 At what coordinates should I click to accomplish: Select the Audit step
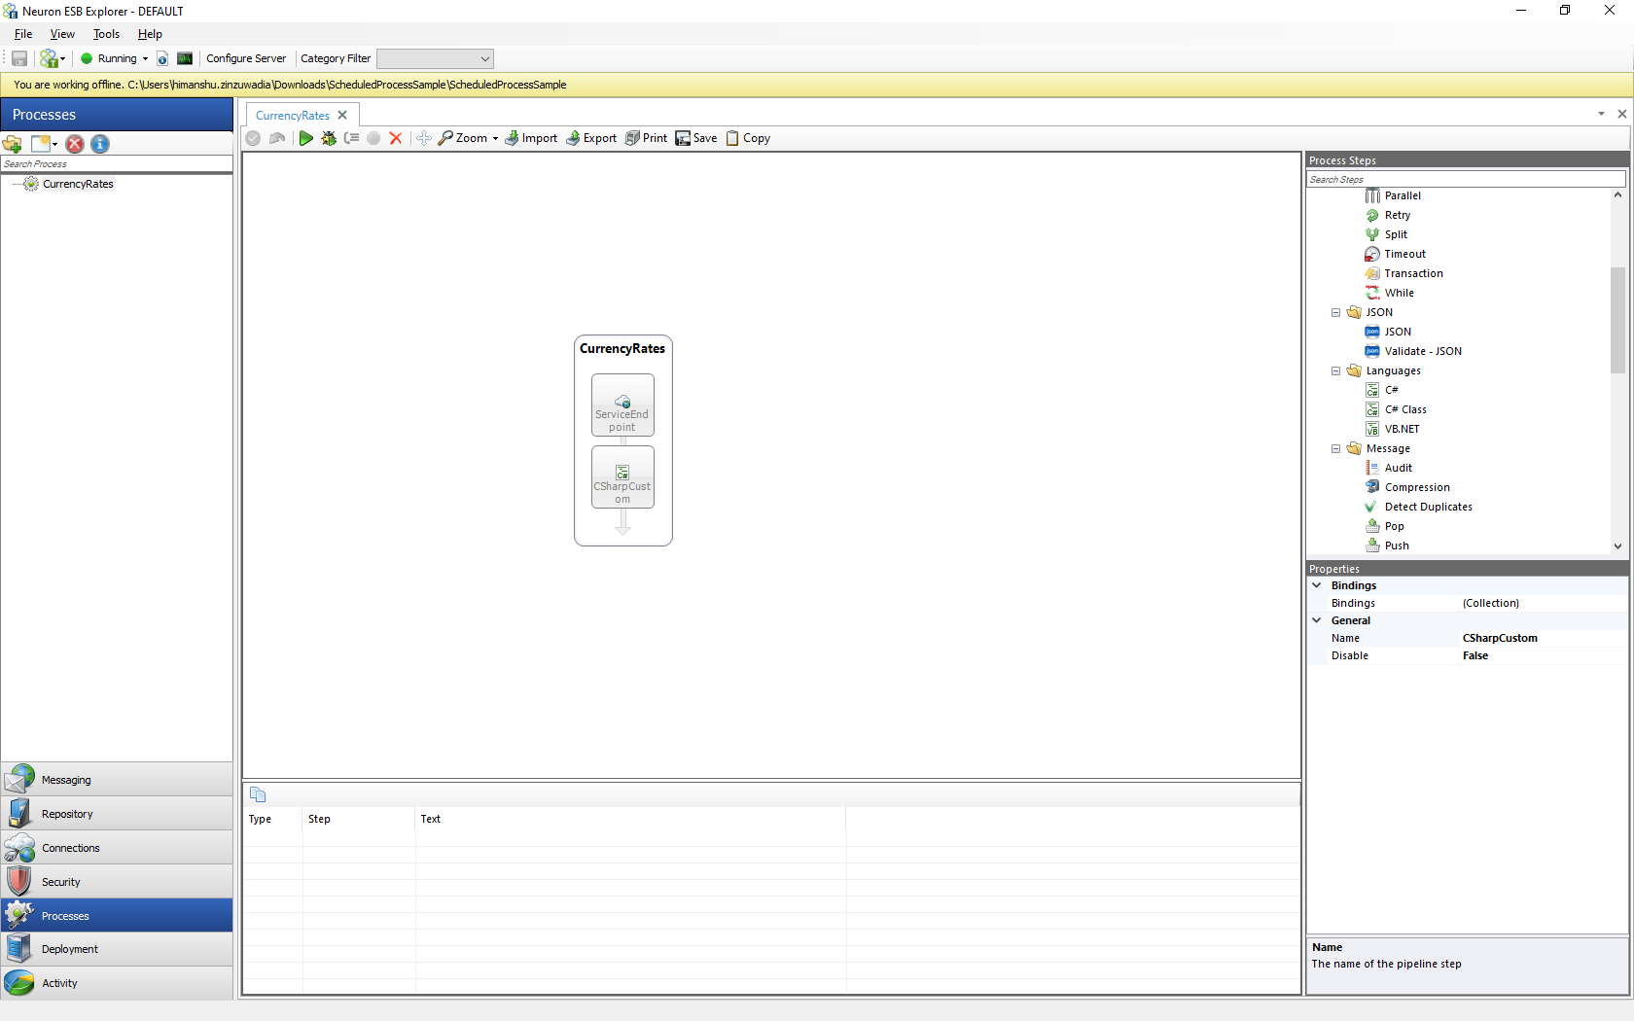pyautogui.click(x=1398, y=468)
